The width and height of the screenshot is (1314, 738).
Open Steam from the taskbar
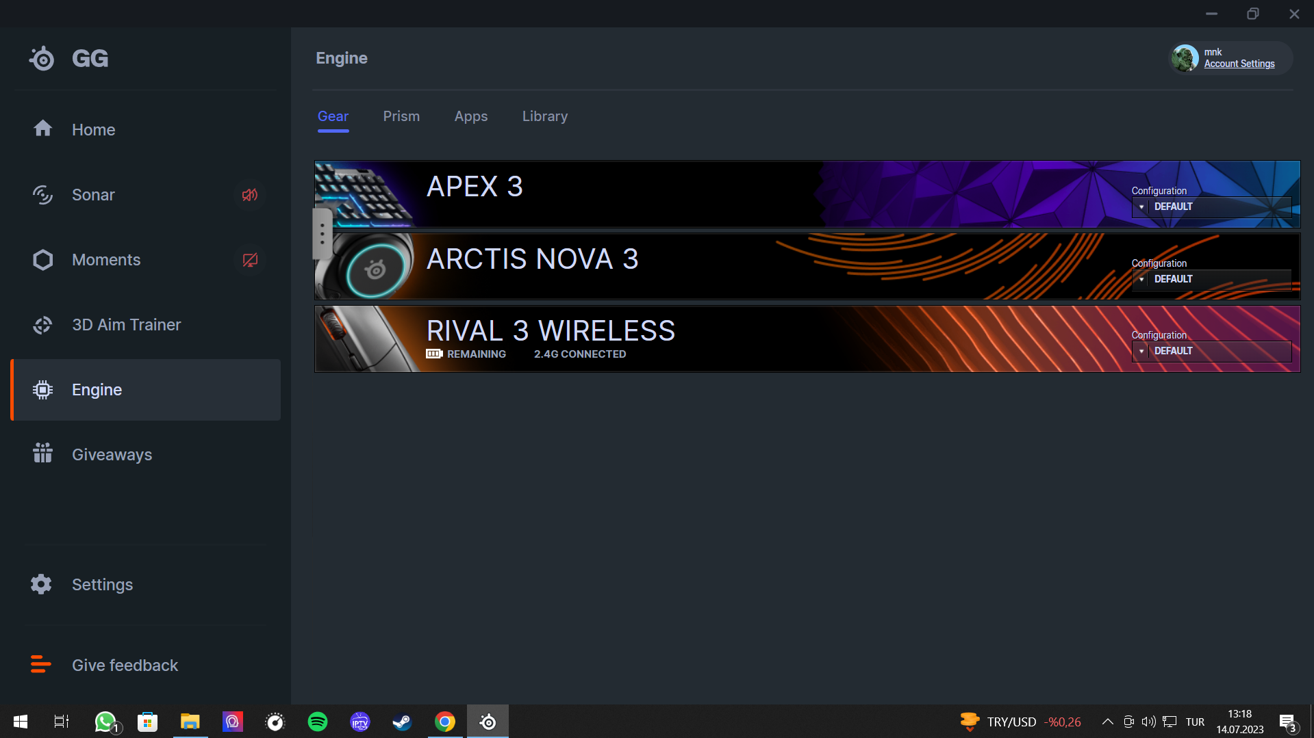coord(402,722)
